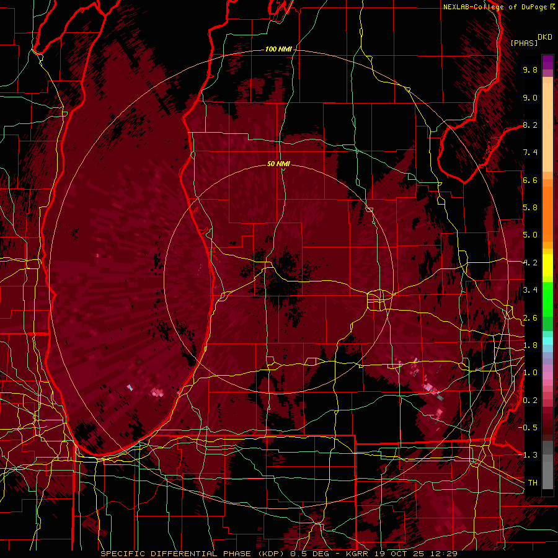Select the 100 NMI range ring label
This screenshot has width=558, height=558.
coord(278,49)
